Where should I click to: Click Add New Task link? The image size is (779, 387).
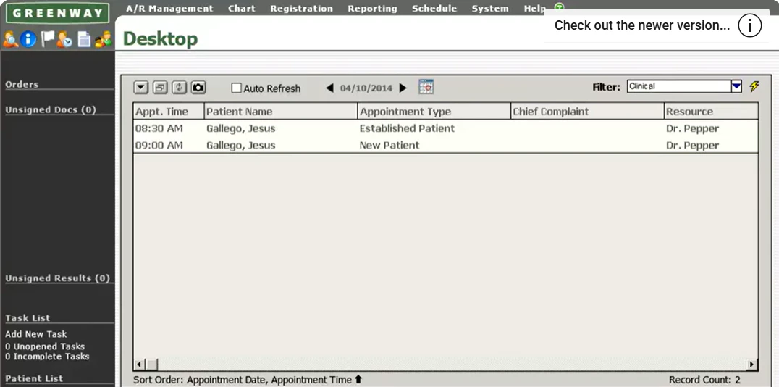[35, 334]
